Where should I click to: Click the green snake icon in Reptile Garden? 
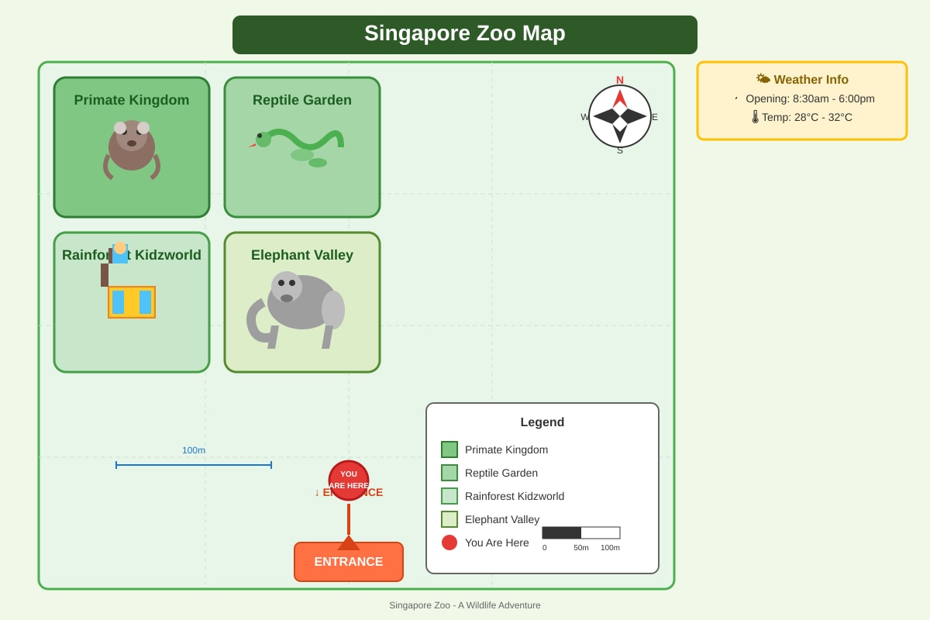pos(296,147)
